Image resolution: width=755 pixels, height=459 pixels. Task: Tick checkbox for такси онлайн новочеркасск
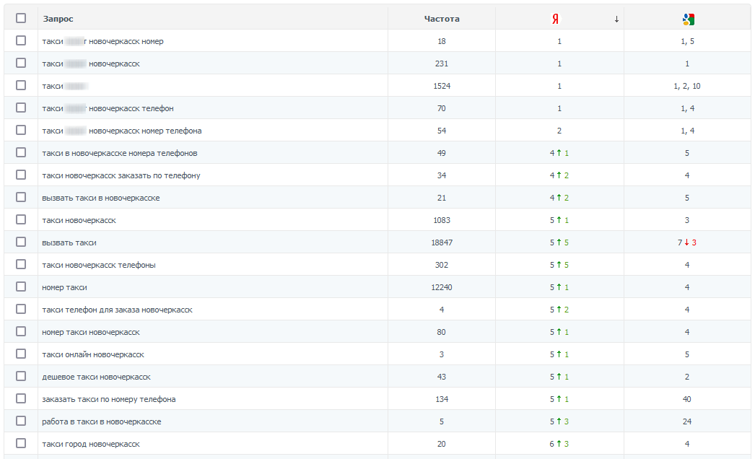click(21, 354)
